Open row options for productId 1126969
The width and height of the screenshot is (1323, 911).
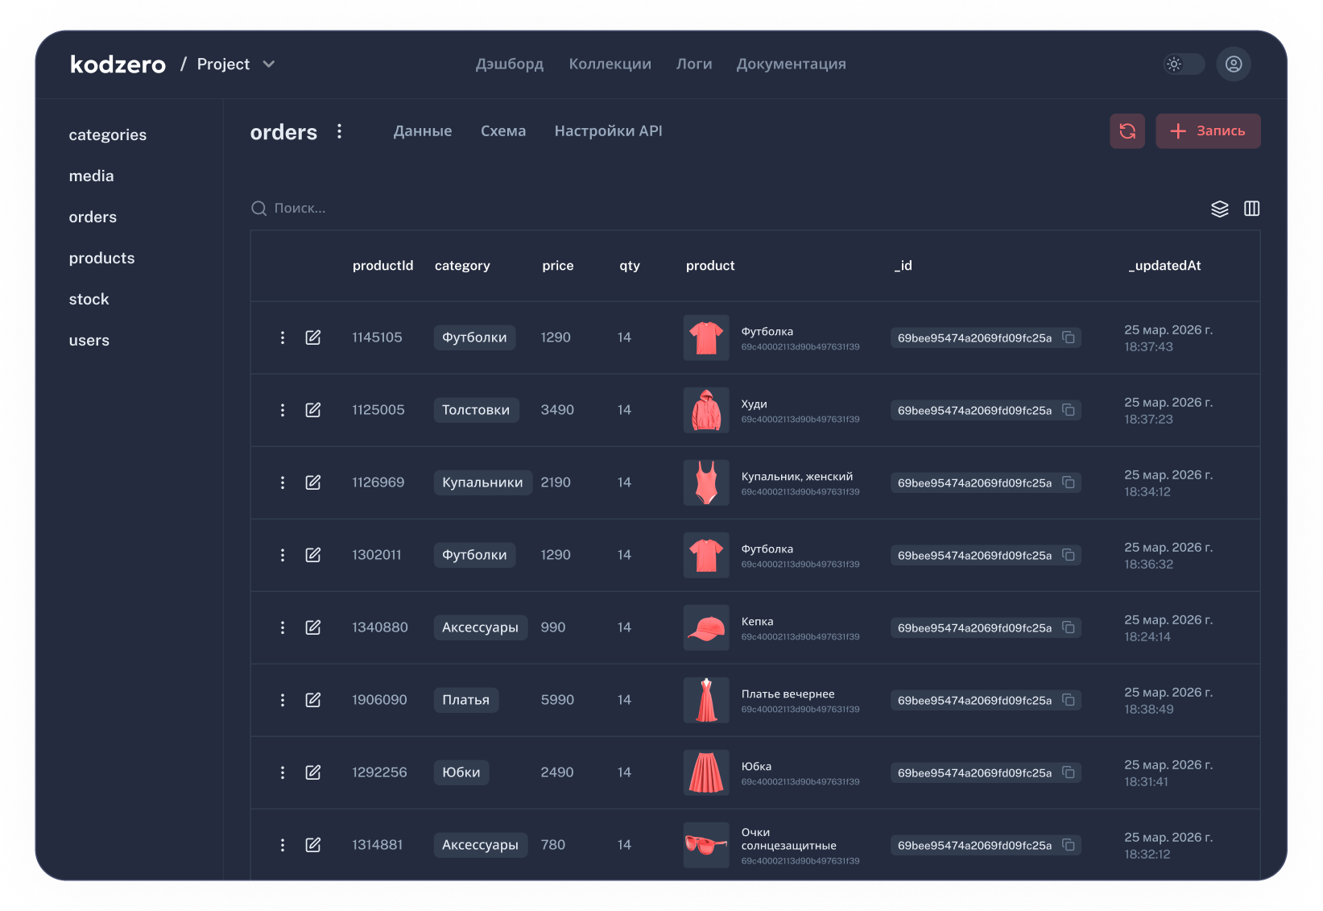[283, 482]
